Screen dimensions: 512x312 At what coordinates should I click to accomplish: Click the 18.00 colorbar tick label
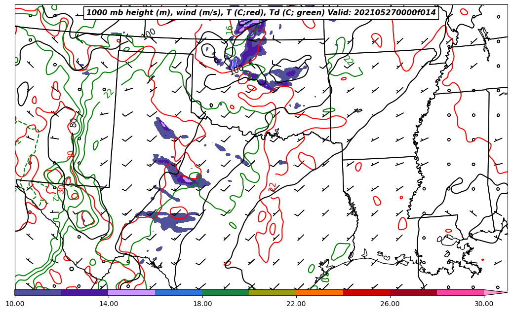202,304
